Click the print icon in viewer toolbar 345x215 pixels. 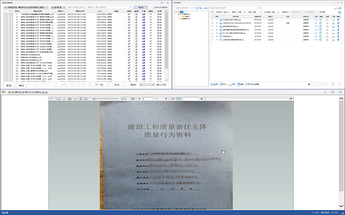tap(52, 99)
